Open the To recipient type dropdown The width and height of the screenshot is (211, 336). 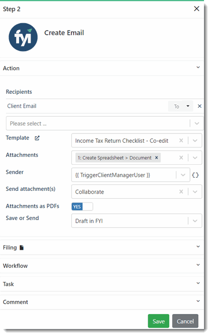[181, 106]
